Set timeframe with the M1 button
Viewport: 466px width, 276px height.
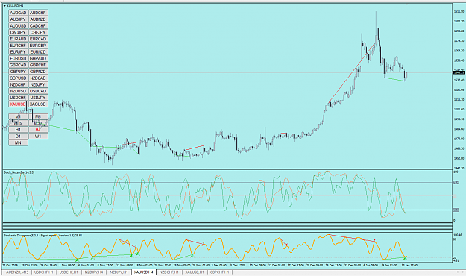pos(18,116)
